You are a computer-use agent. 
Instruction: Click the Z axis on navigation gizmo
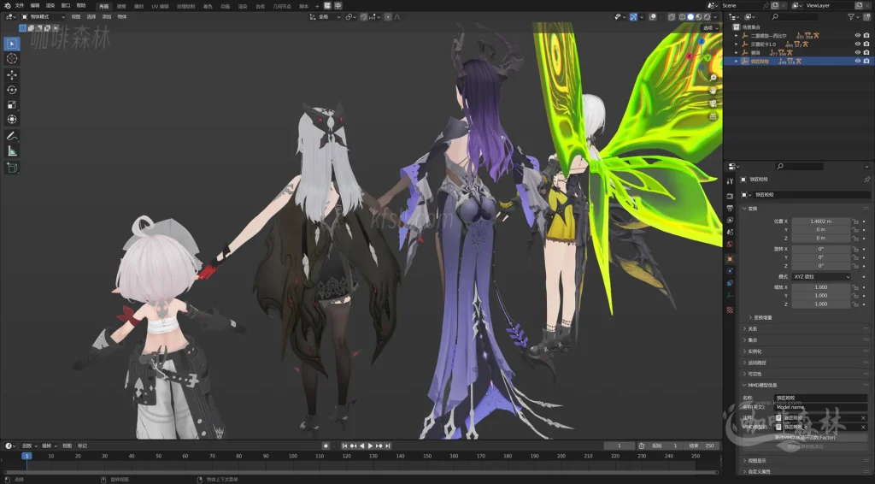(702, 41)
